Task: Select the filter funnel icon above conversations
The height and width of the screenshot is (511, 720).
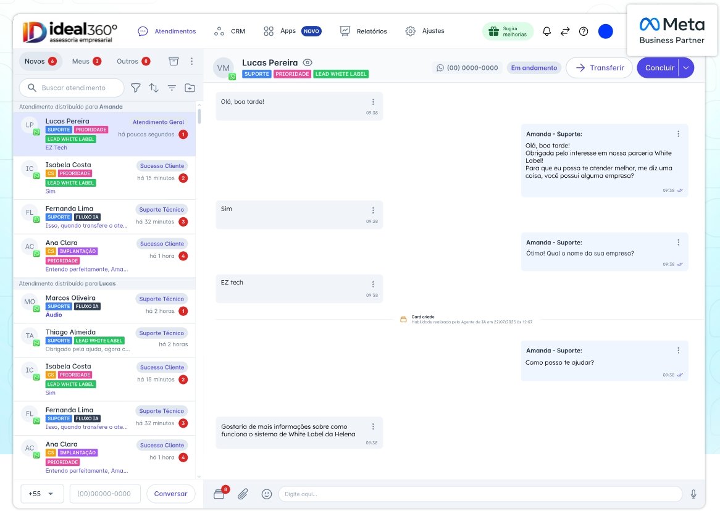Action: click(136, 88)
